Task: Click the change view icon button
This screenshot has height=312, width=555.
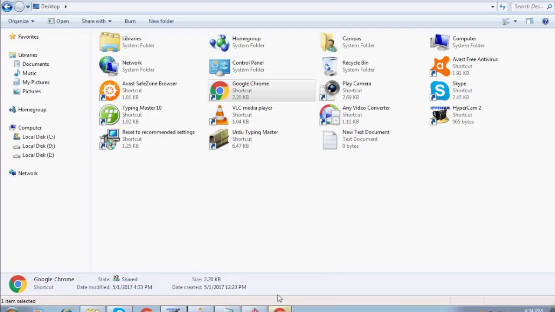Action: [x=506, y=21]
